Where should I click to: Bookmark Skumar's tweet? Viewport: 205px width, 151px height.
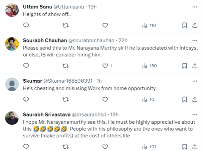click(x=185, y=99)
